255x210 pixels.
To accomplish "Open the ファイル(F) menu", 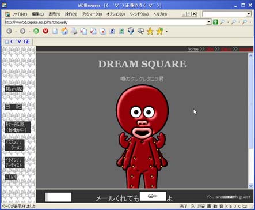I will click(x=20, y=14).
